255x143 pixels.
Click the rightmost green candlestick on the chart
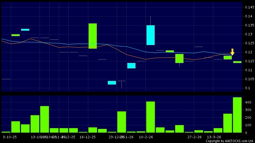237,62
